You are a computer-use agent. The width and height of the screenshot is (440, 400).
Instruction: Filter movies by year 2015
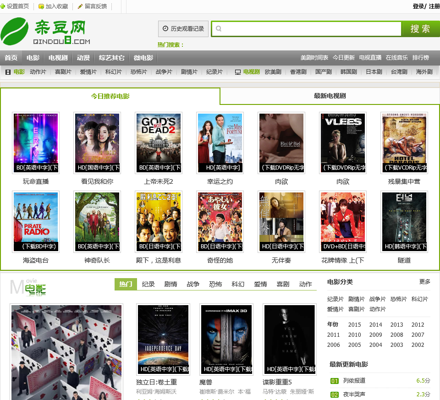(355, 324)
